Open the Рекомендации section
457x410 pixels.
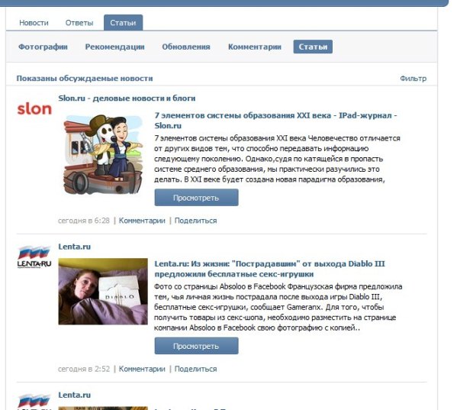click(115, 47)
